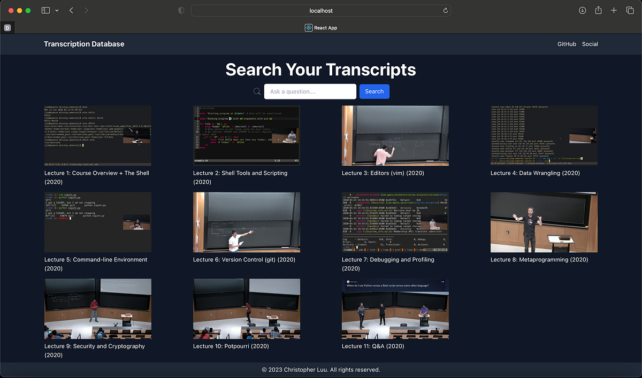Switch to the React App tab
The height and width of the screenshot is (378, 642).
[321, 27]
